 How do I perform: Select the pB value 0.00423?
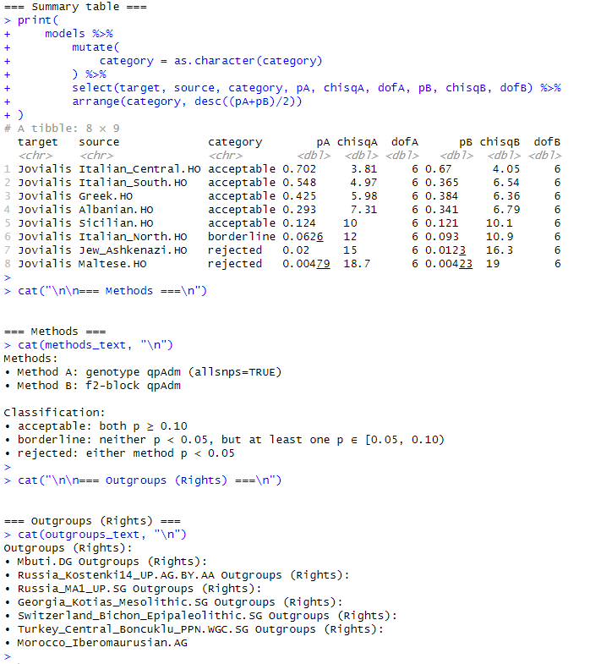pyautogui.click(x=449, y=264)
